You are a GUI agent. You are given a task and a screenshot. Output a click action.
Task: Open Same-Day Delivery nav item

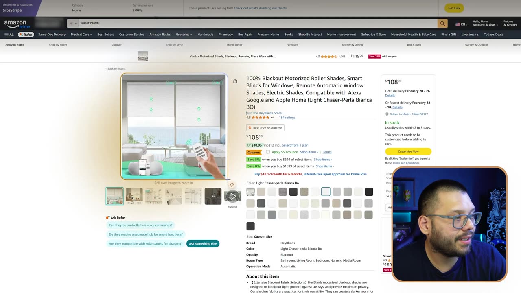click(52, 35)
